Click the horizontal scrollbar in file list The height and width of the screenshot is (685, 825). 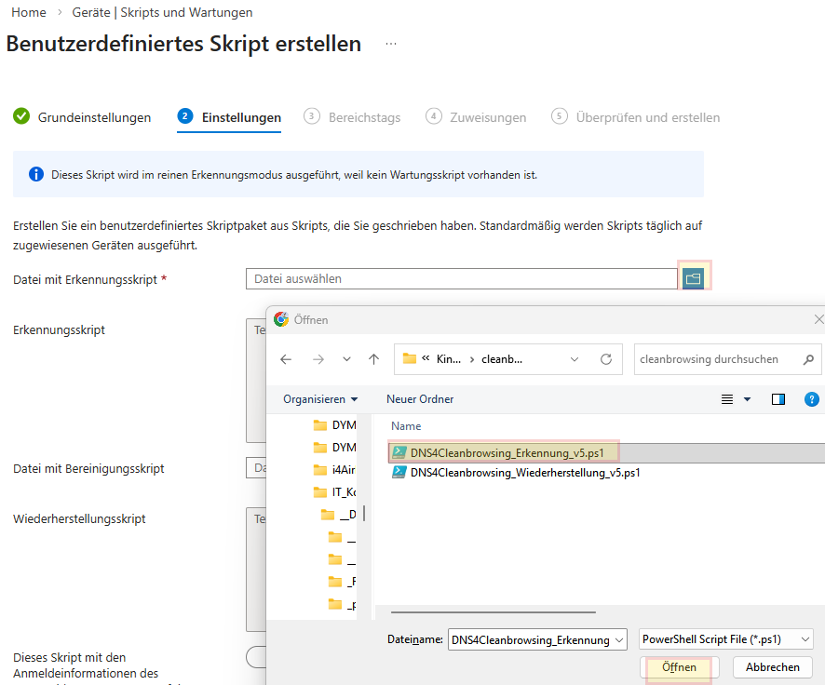pyautogui.click(x=494, y=612)
